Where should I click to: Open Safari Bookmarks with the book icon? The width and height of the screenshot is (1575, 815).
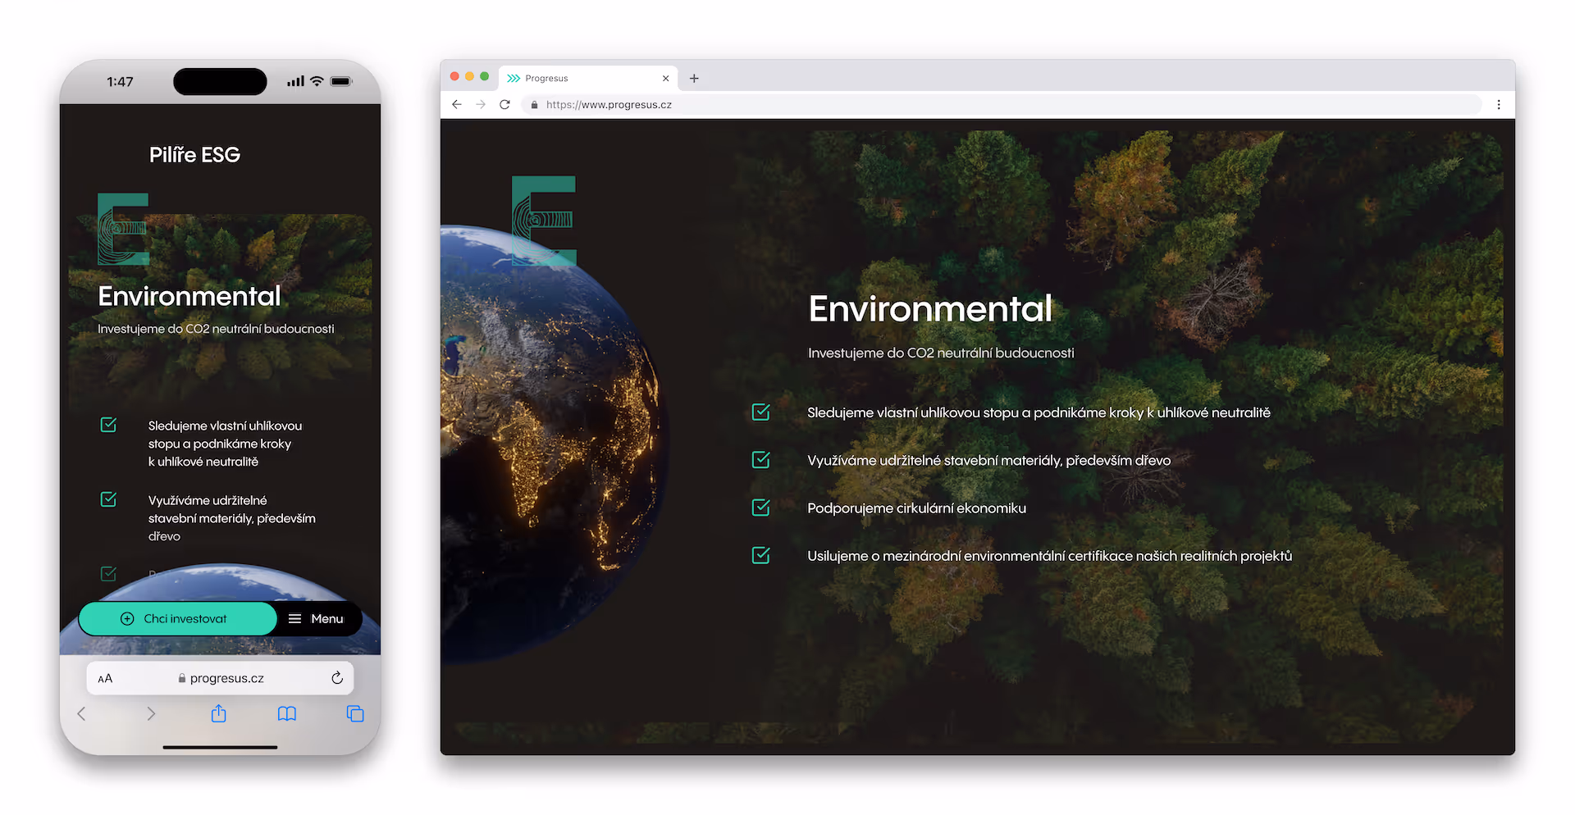click(287, 713)
